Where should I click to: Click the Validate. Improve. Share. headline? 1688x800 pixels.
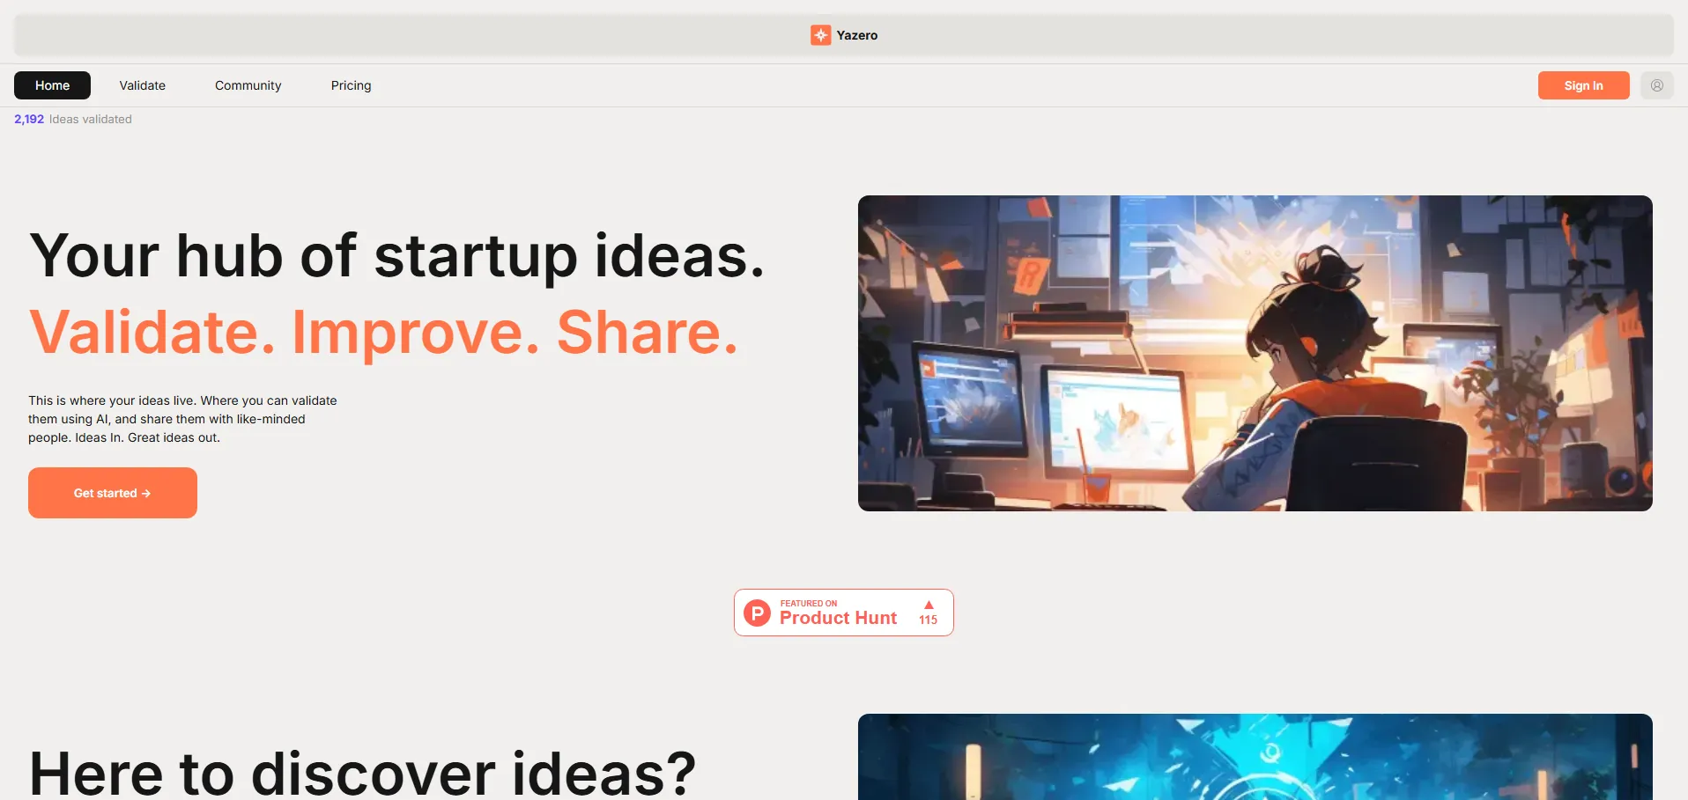pyautogui.click(x=383, y=333)
